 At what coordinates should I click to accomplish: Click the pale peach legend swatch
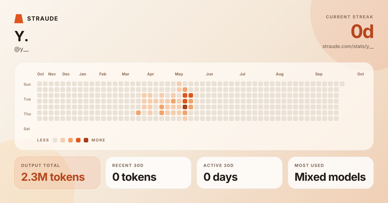[x=63, y=140]
